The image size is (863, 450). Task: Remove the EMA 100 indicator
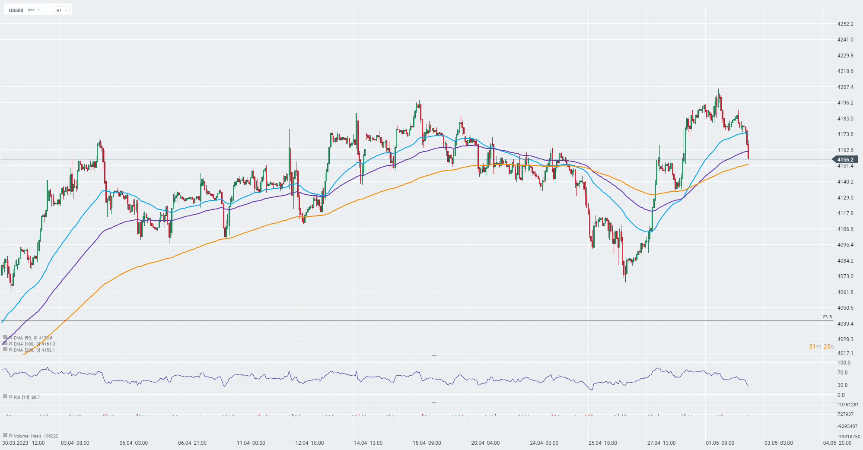(11, 344)
